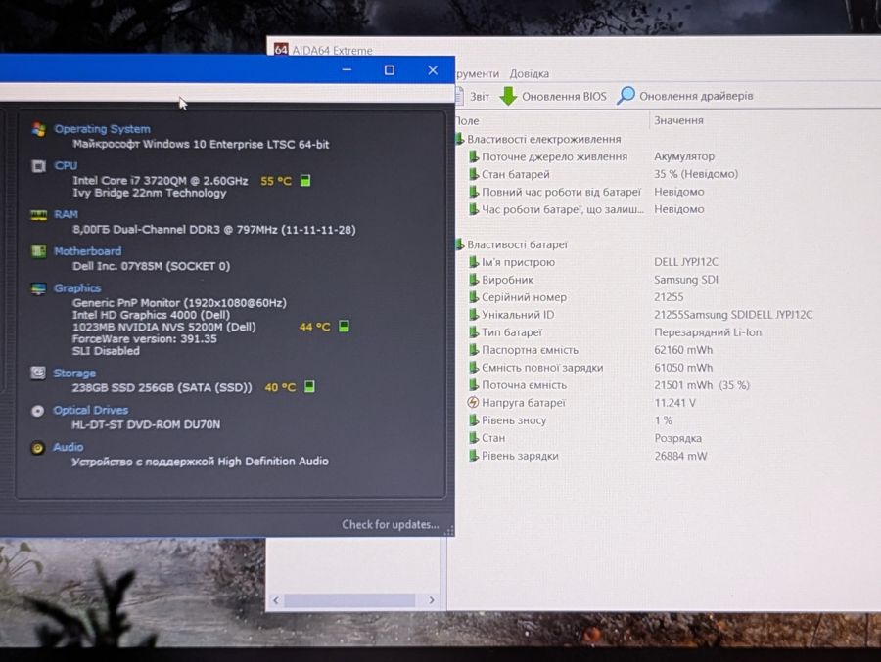Image resolution: width=881 pixels, height=662 pixels.
Task: Click the Windows logo icon beside Operating System
Action: tap(38, 129)
